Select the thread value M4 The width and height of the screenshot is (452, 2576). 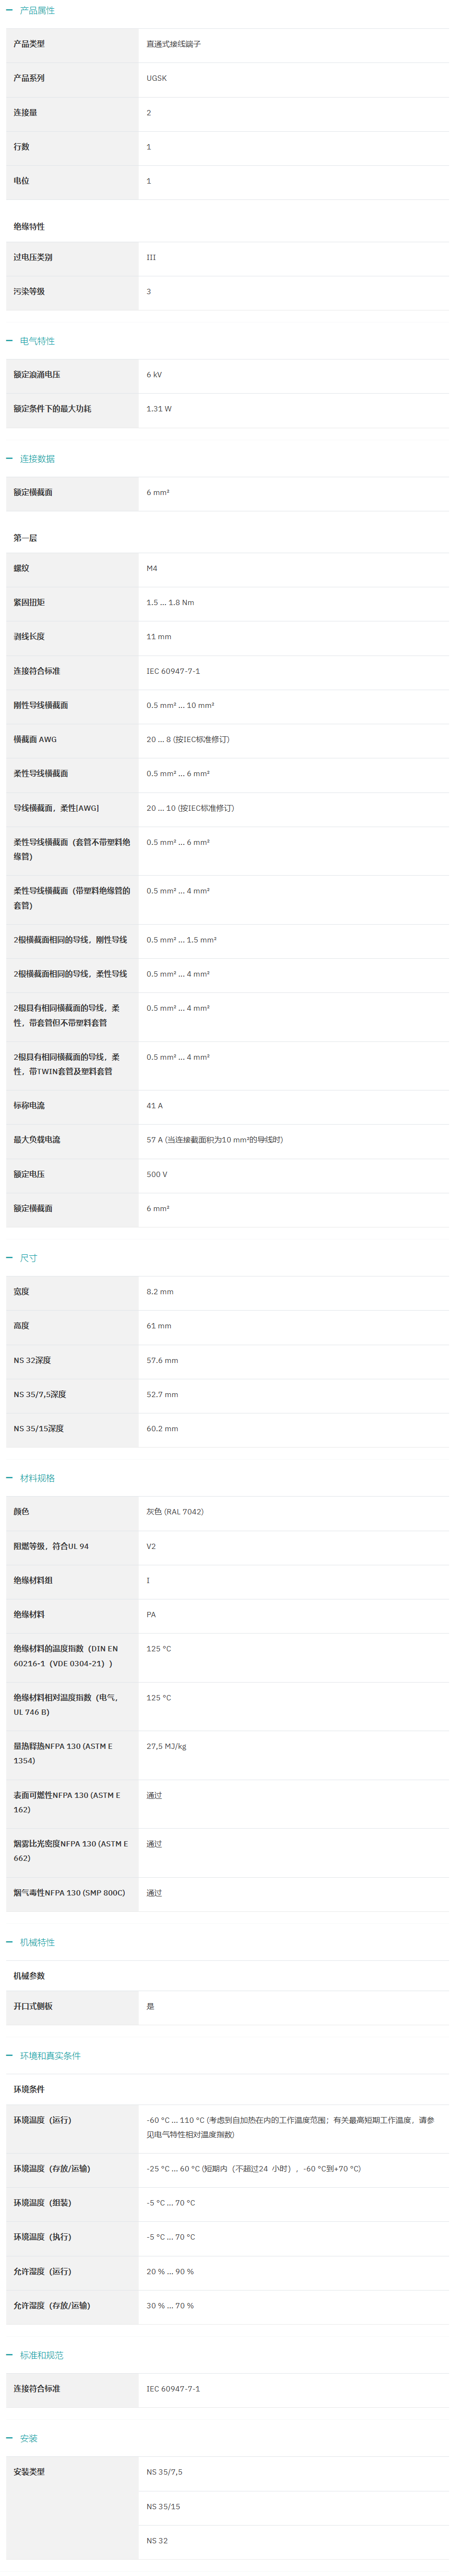(x=152, y=568)
